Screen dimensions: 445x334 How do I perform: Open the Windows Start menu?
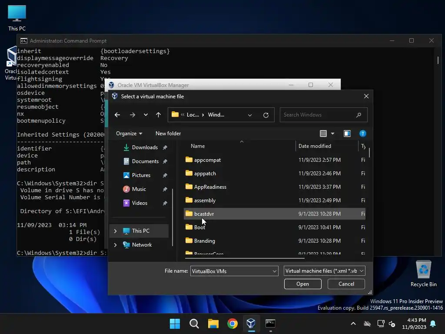point(175,324)
